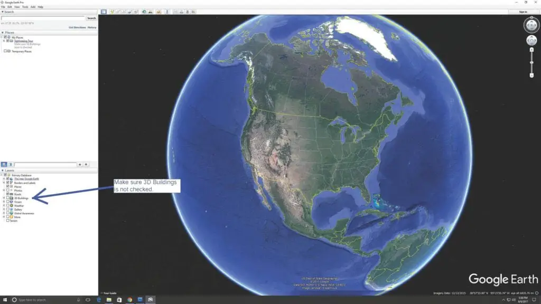Select the ruler measurement tool
The image size is (541, 304).
[167, 12]
